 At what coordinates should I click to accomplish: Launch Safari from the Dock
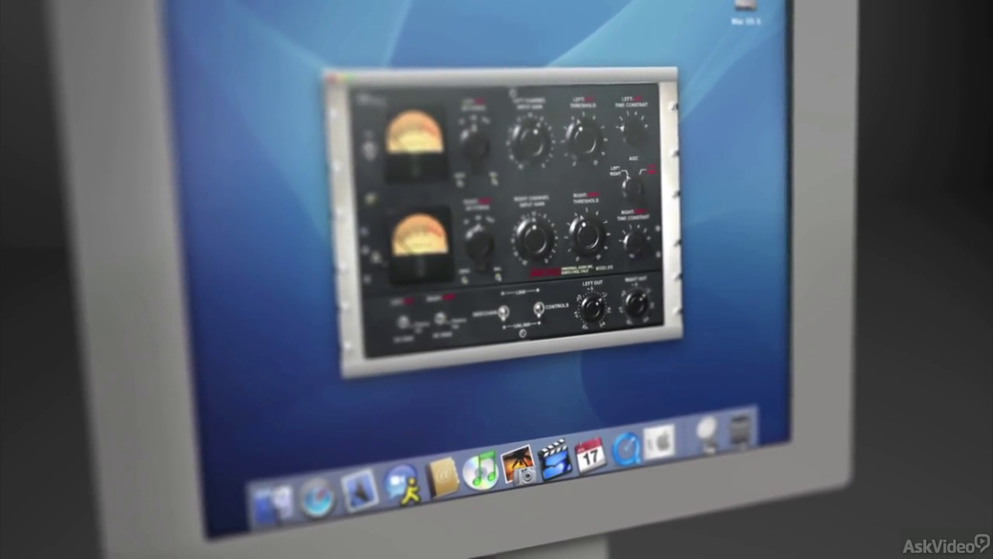pyautogui.click(x=317, y=497)
